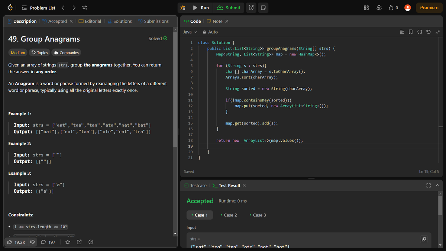Click the format code lines icon
Image resolution: width=446 pixels, height=251 pixels.
pos(402,32)
